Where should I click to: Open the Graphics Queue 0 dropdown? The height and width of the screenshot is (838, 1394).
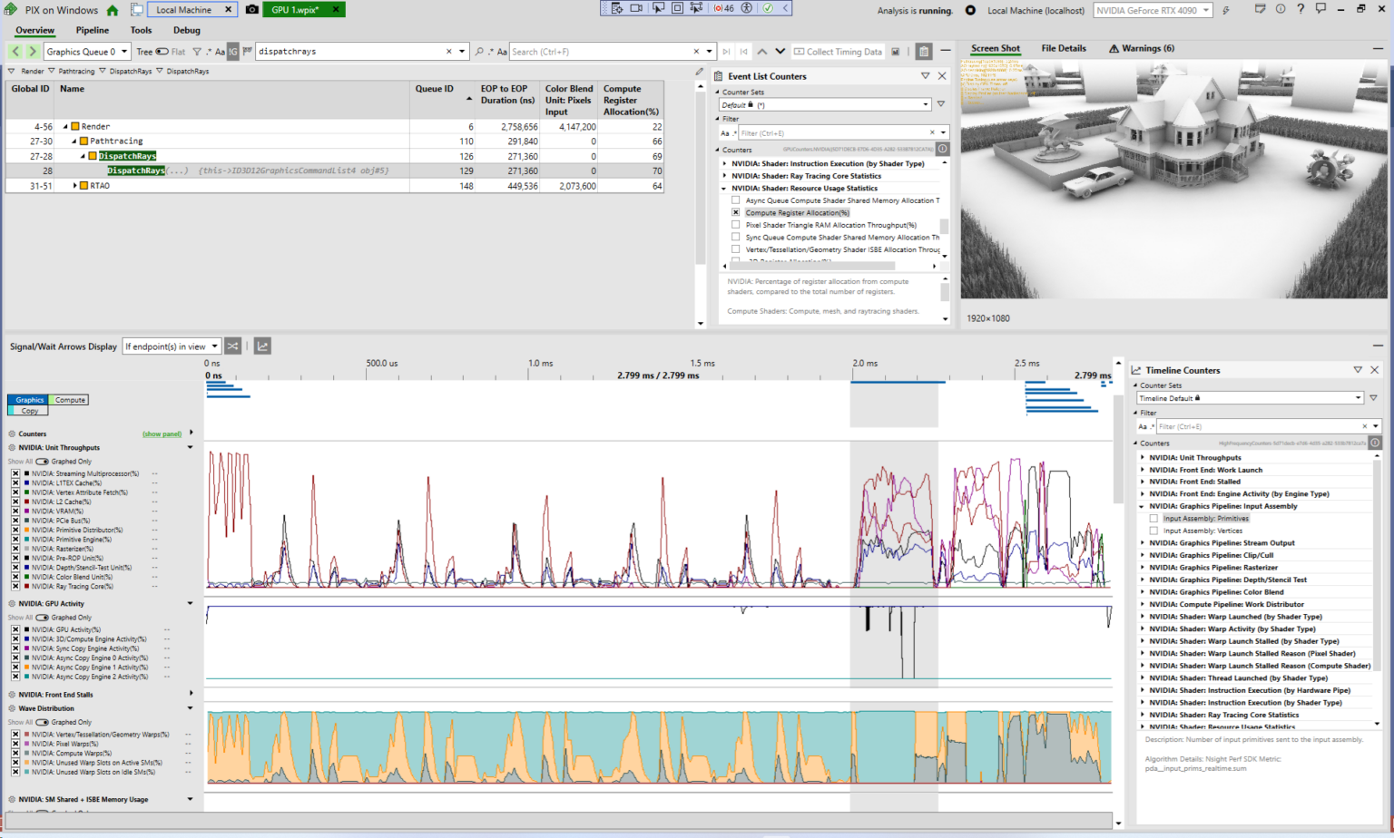click(x=87, y=52)
